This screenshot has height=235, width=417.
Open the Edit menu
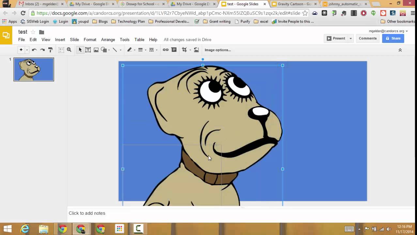tap(33, 39)
